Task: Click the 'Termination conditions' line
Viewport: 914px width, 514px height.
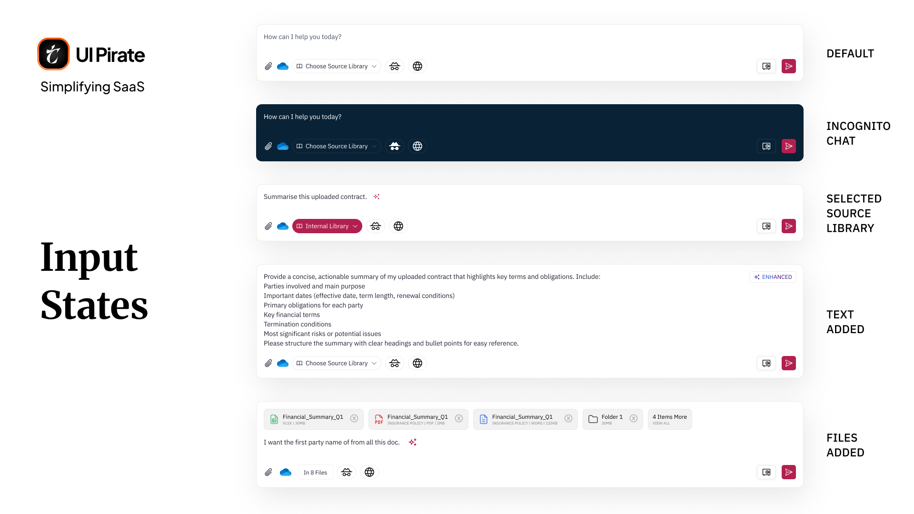Action: (x=298, y=324)
